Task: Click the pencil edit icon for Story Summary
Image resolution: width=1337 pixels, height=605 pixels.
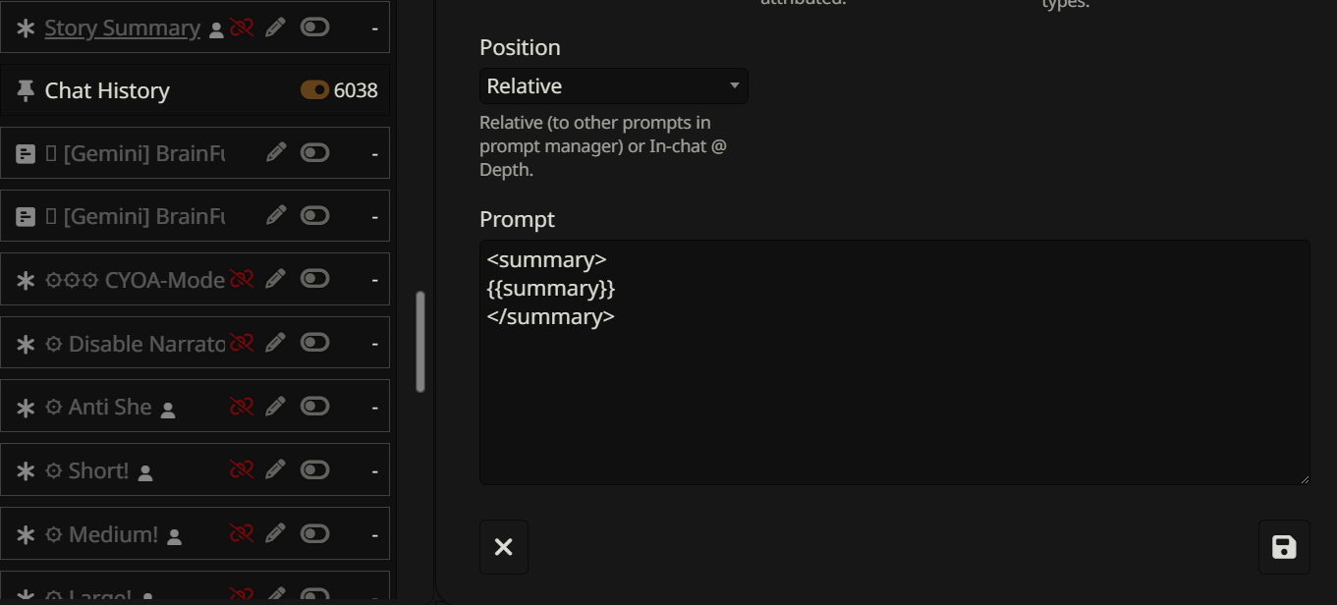Action: point(276,27)
